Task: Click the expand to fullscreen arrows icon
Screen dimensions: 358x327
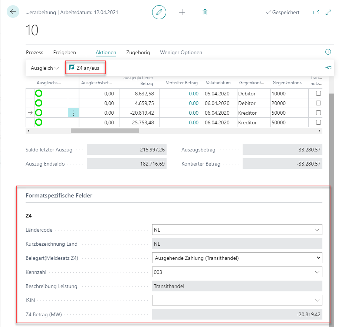Action: [x=328, y=12]
